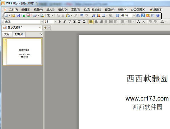
Task: Cut the selection with scissors icon
Action: click(x=63, y=16)
